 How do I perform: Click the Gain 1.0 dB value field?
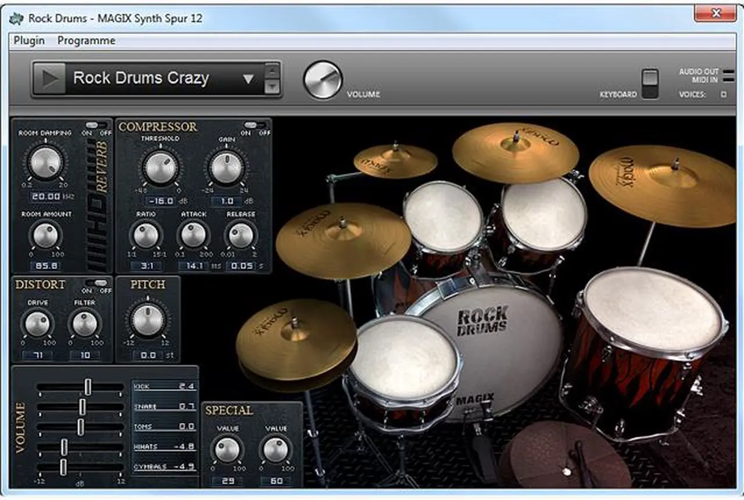[227, 201]
